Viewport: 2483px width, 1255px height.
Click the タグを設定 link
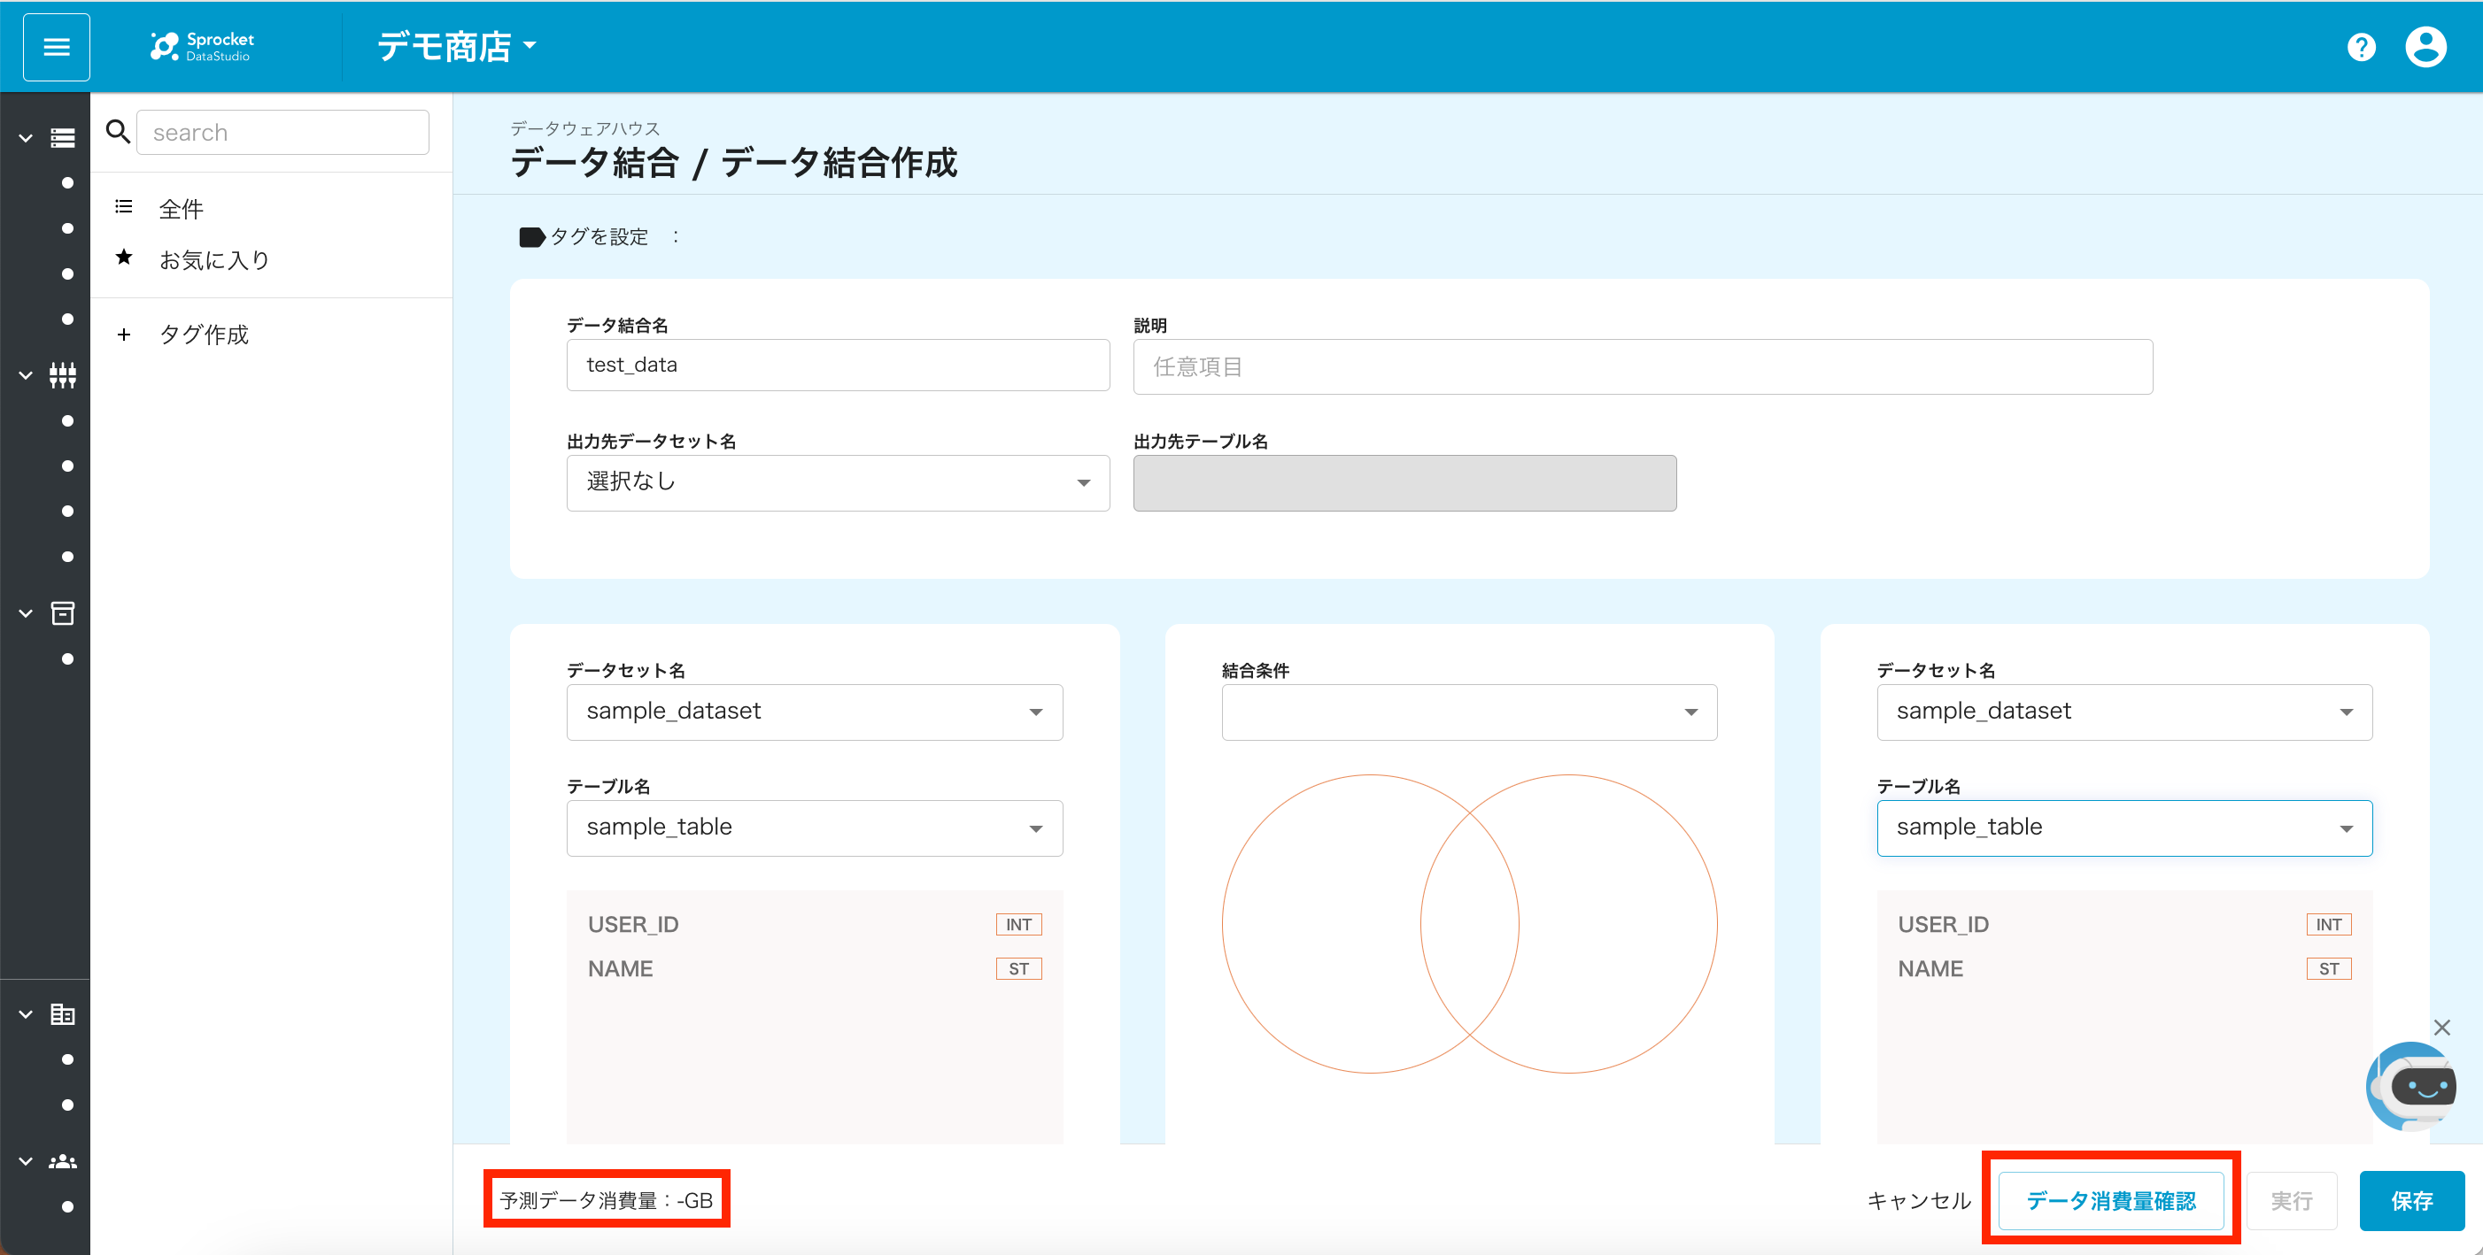point(599,237)
